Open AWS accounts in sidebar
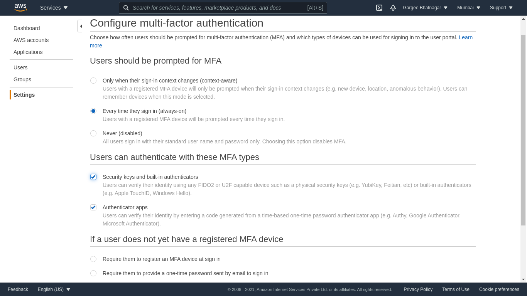The width and height of the screenshot is (527, 296). tap(31, 40)
